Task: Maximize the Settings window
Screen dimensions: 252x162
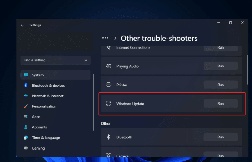Action: coord(230,23)
